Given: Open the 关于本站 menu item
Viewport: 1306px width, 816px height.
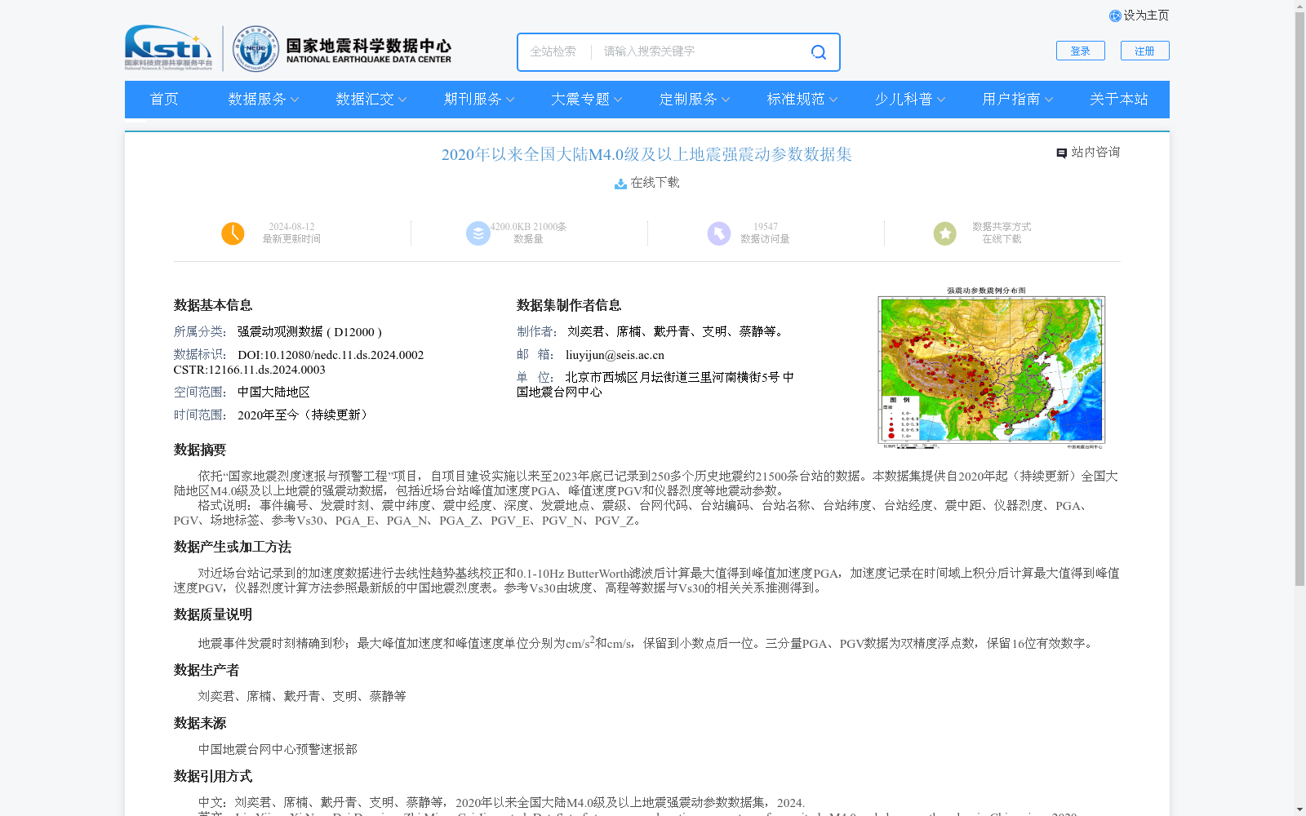Looking at the screenshot, I should point(1118,100).
